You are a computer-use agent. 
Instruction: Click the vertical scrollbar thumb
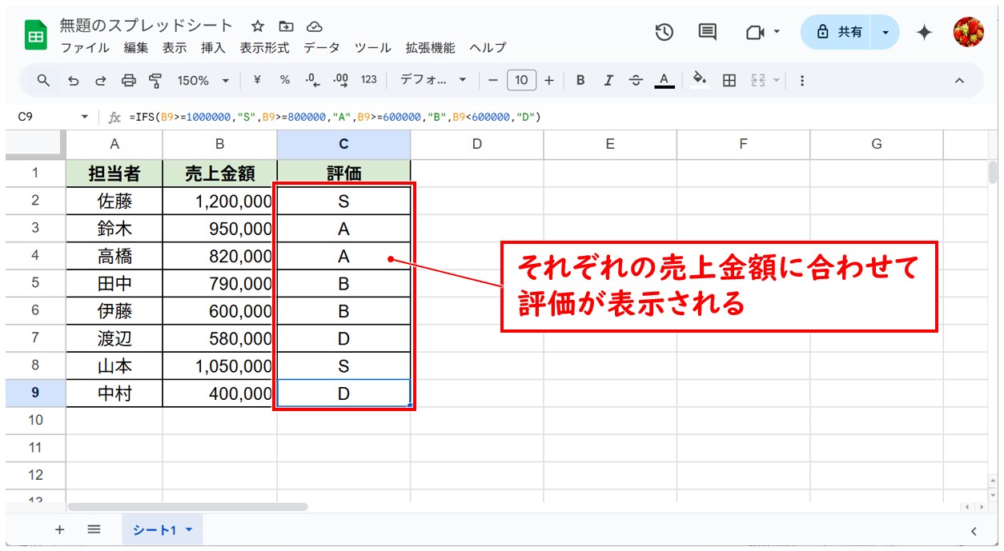pyautogui.click(x=993, y=173)
